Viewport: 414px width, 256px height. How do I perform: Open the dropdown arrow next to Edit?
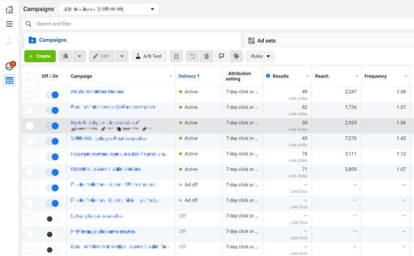(x=122, y=56)
